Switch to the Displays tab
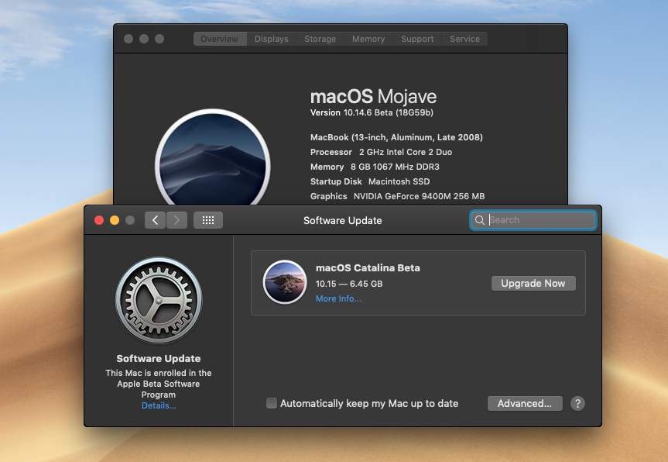The height and width of the screenshot is (462, 668). pos(272,39)
